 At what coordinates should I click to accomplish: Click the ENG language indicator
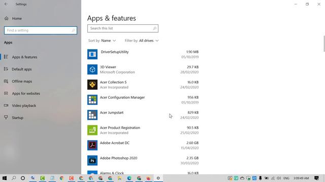pos(286,178)
